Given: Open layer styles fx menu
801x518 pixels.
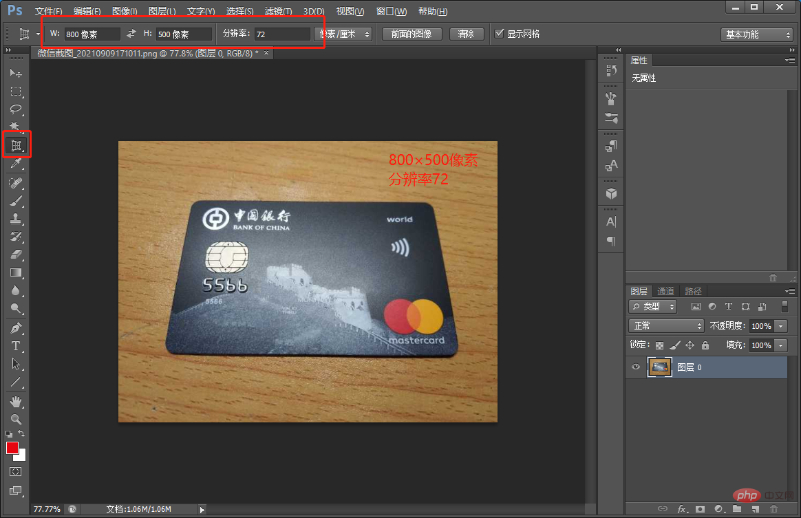Looking at the screenshot, I should pyautogui.click(x=683, y=509).
